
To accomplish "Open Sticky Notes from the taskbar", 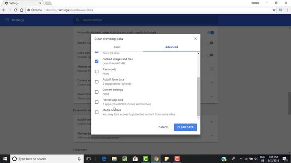I will [166, 159].
